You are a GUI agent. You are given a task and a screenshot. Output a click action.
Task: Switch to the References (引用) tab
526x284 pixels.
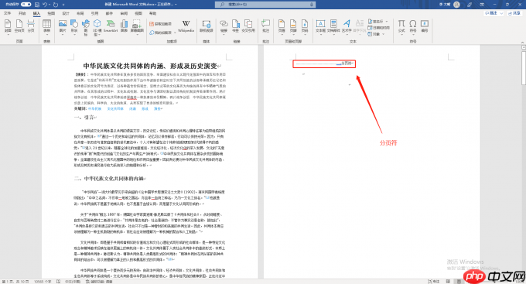point(94,13)
